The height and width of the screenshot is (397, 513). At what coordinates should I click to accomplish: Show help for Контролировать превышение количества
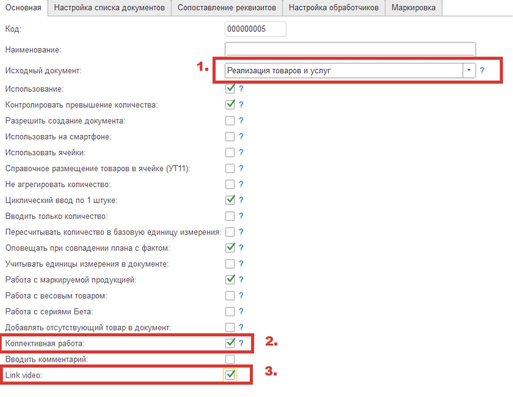pos(241,105)
